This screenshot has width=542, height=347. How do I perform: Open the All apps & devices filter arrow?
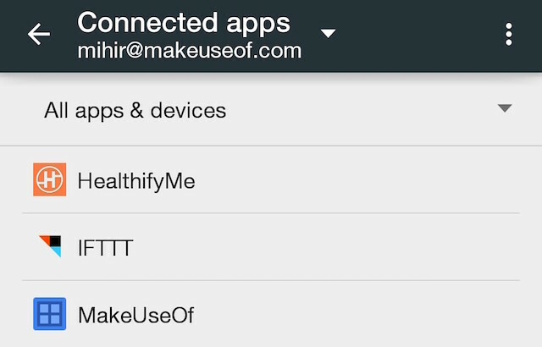[x=505, y=108]
